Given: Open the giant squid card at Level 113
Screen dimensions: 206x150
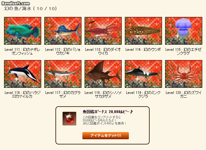Looking at the screenshot, I should coord(103,31).
